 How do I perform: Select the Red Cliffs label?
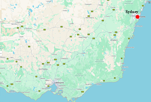point(14,24)
